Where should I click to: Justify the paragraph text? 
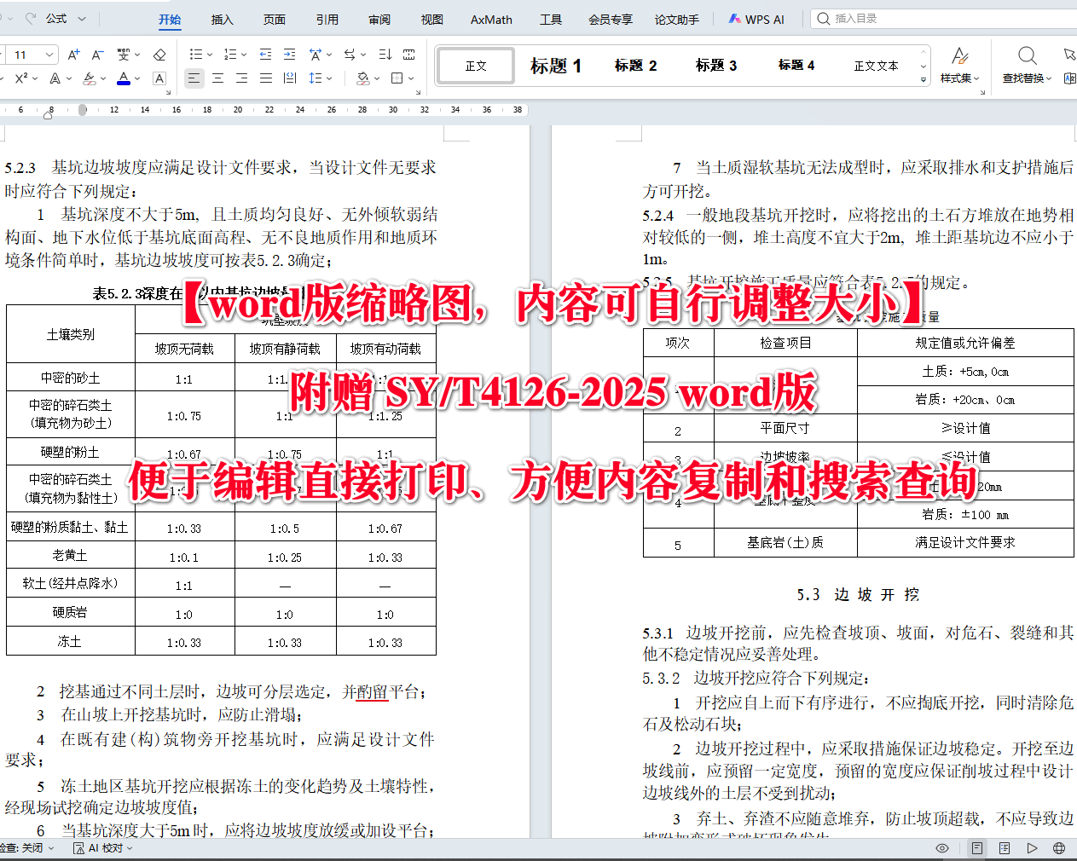click(266, 78)
